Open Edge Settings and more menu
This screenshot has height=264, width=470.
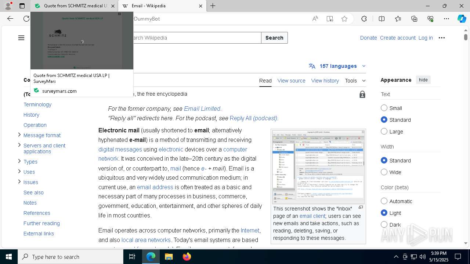coord(446,19)
